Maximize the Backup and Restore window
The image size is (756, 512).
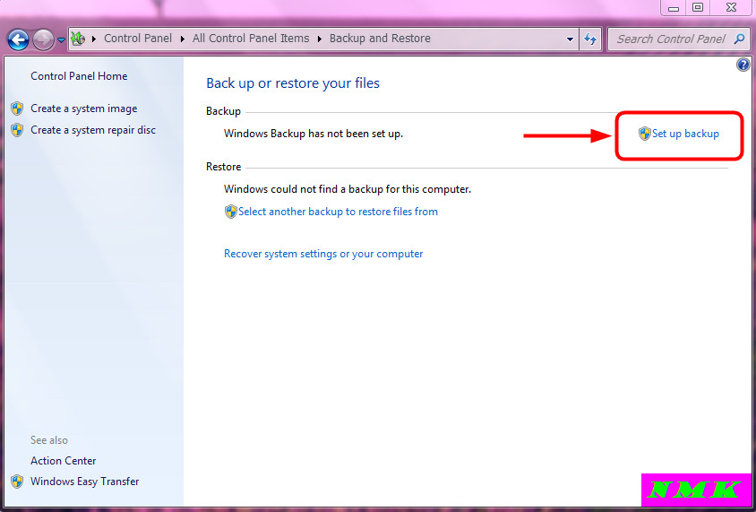click(x=698, y=8)
